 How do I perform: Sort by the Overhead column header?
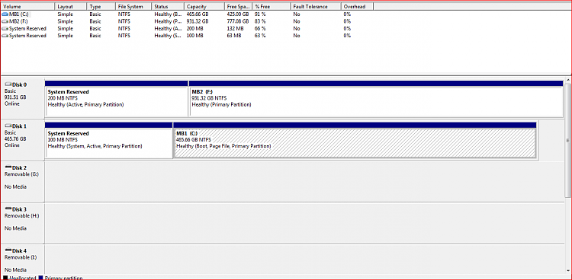tap(357, 7)
